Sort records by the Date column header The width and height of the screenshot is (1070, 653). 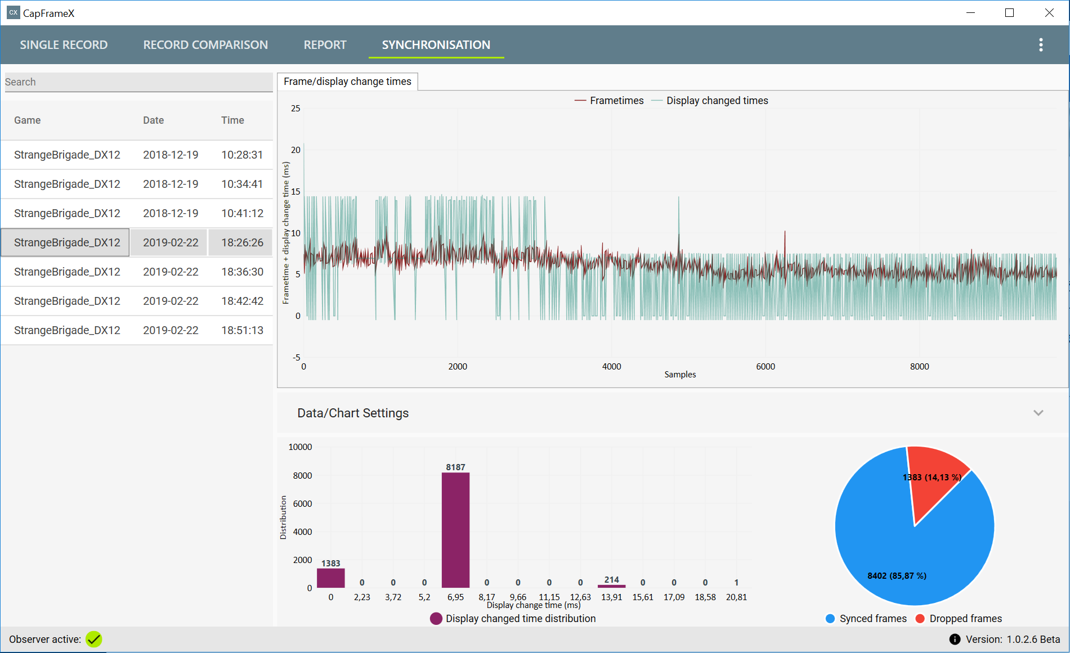click(x=153, y=120)
